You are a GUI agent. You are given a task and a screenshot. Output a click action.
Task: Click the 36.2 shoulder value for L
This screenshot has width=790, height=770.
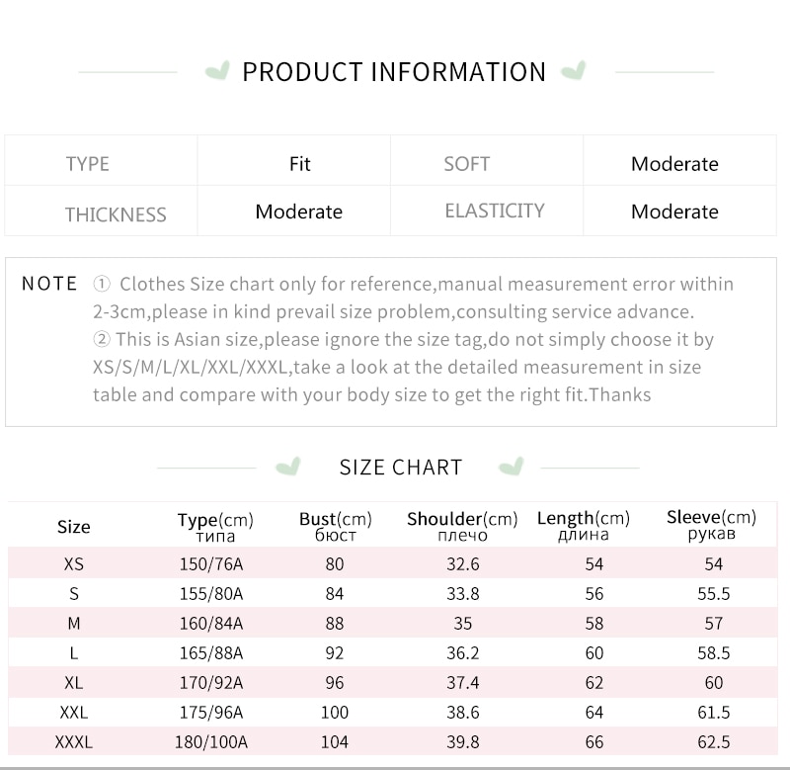(462, 653)
